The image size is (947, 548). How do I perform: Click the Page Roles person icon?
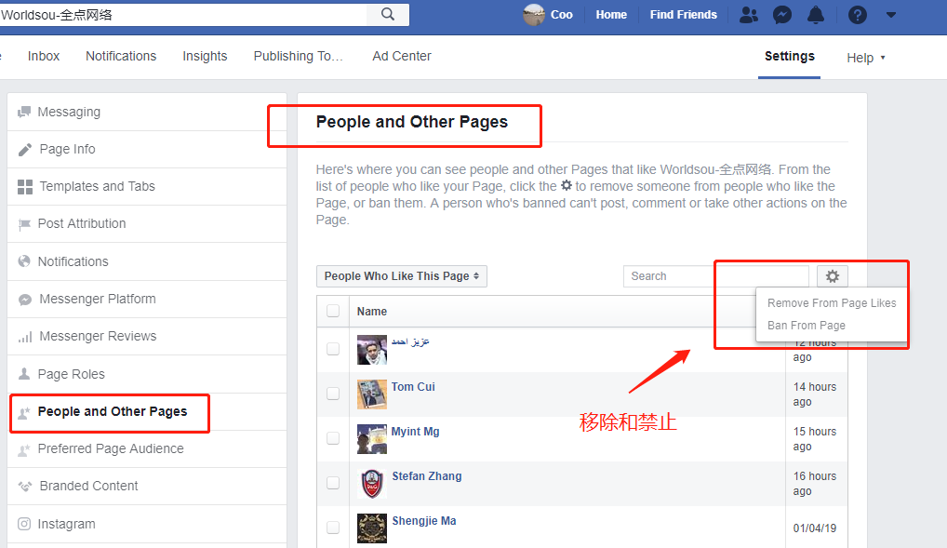(24, 374)
